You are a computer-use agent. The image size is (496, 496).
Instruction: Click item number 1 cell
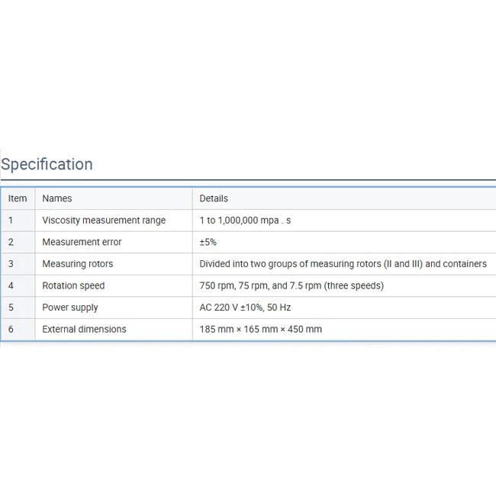pos(11,221)
